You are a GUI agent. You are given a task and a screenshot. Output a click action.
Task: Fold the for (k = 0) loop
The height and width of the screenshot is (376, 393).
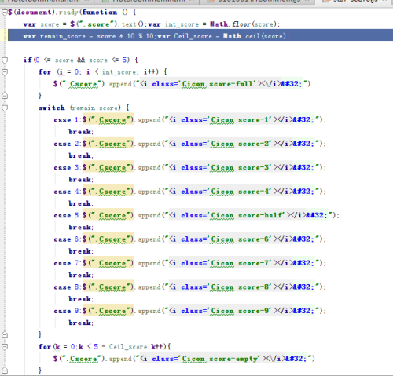4,347
